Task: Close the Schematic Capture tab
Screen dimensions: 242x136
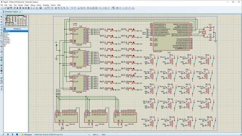Action: tap(20, 12)
